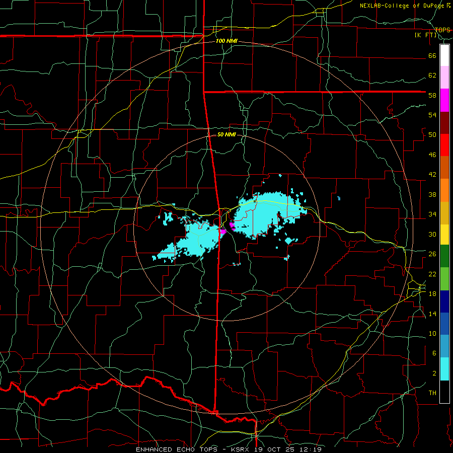This screenshot has height=453, width=453.
Task: Click the large cyan echo east of radar
Action: (260, 215)
